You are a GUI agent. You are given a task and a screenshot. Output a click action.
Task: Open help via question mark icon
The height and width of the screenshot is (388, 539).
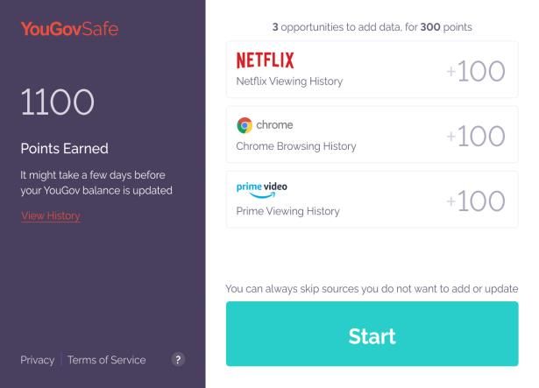click(178, 359)
